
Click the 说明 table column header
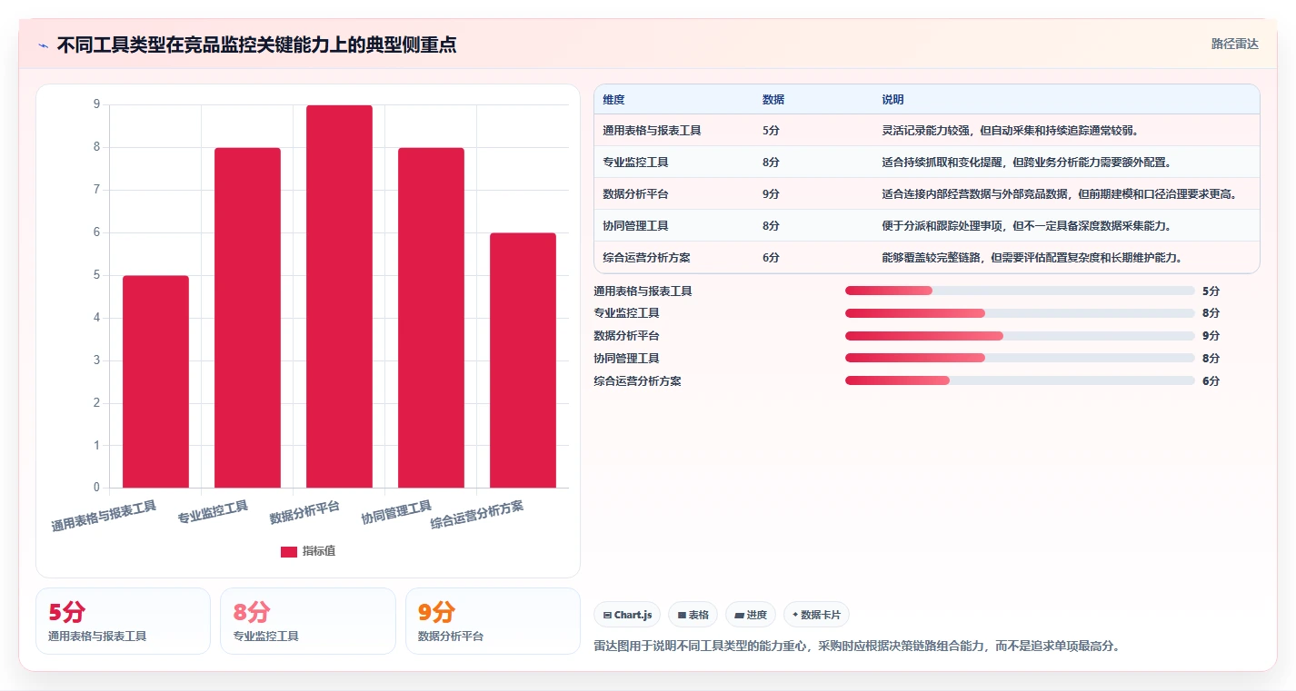click(892, 100)
